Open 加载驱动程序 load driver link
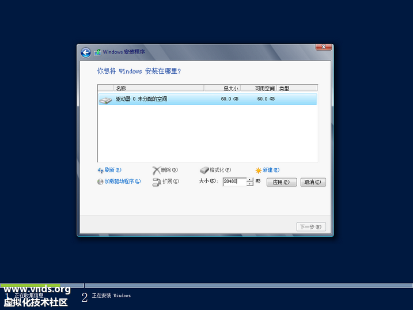This screenshot has width=413, height=310. 123,181
